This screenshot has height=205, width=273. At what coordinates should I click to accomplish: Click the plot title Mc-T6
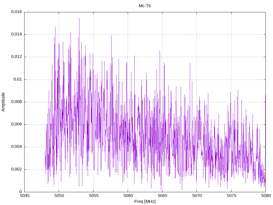pyautogui.click(x=145, y=6)
